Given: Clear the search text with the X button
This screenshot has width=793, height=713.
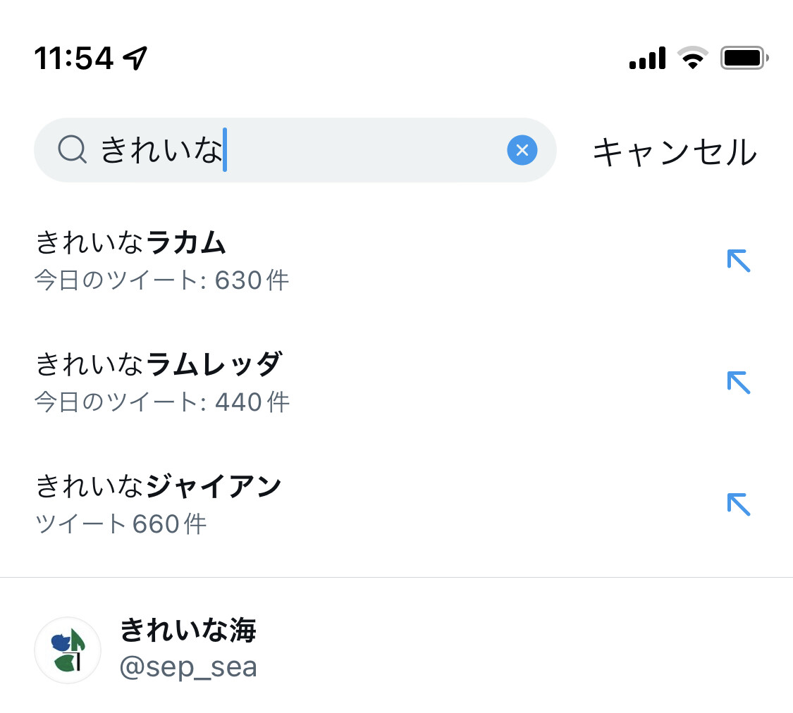Looking at the screenshot, I should [x=522, y=150].
